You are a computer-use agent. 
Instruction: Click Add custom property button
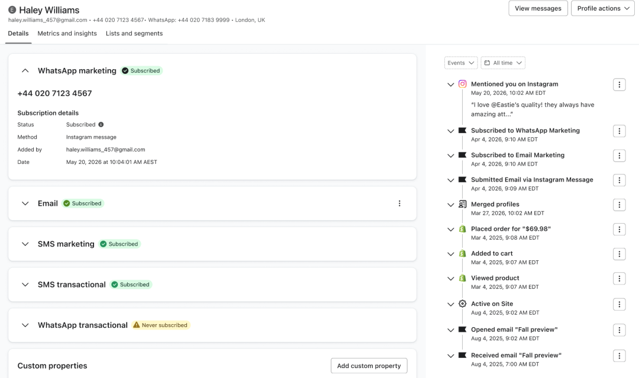coord(369,366)
